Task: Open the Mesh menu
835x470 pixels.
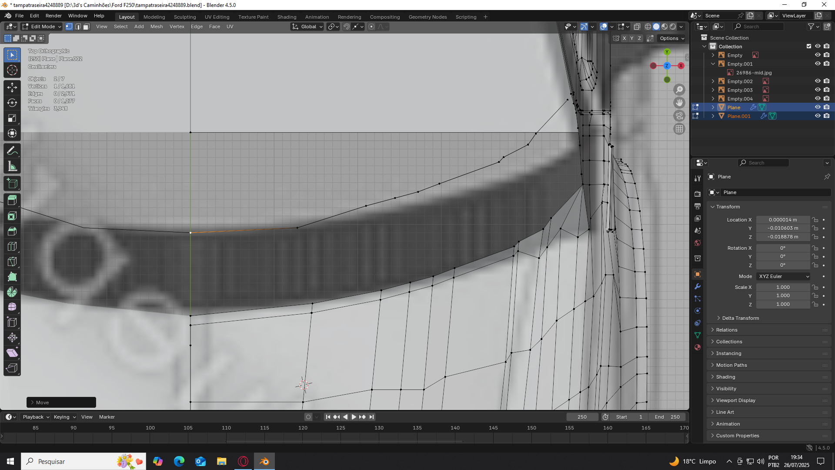Action: pos(156,27)
